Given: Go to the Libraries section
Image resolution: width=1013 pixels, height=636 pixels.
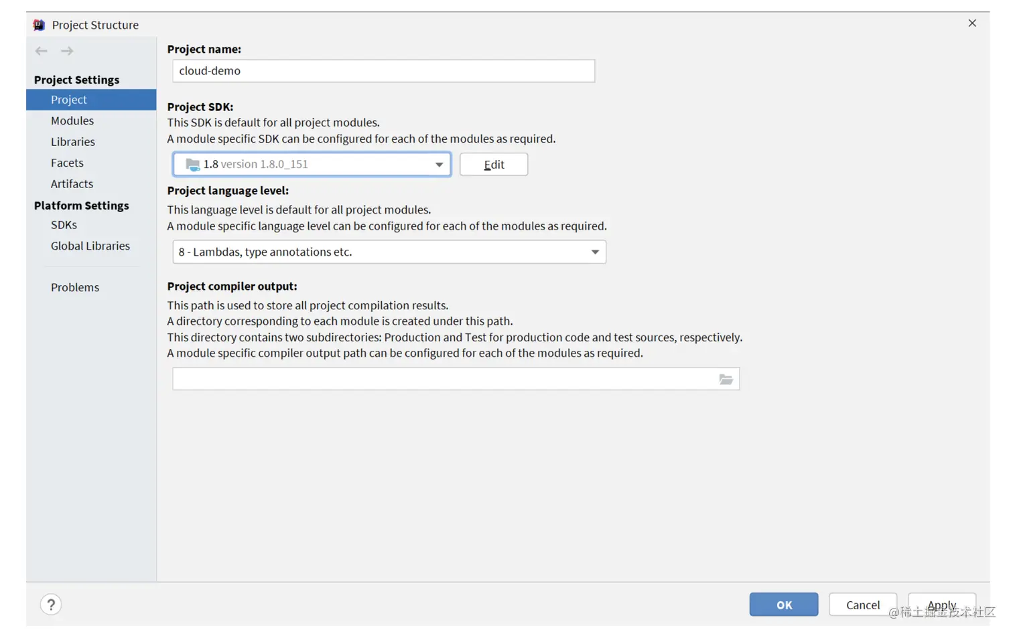Looking at the screenshot, I should tap(73, 142).
